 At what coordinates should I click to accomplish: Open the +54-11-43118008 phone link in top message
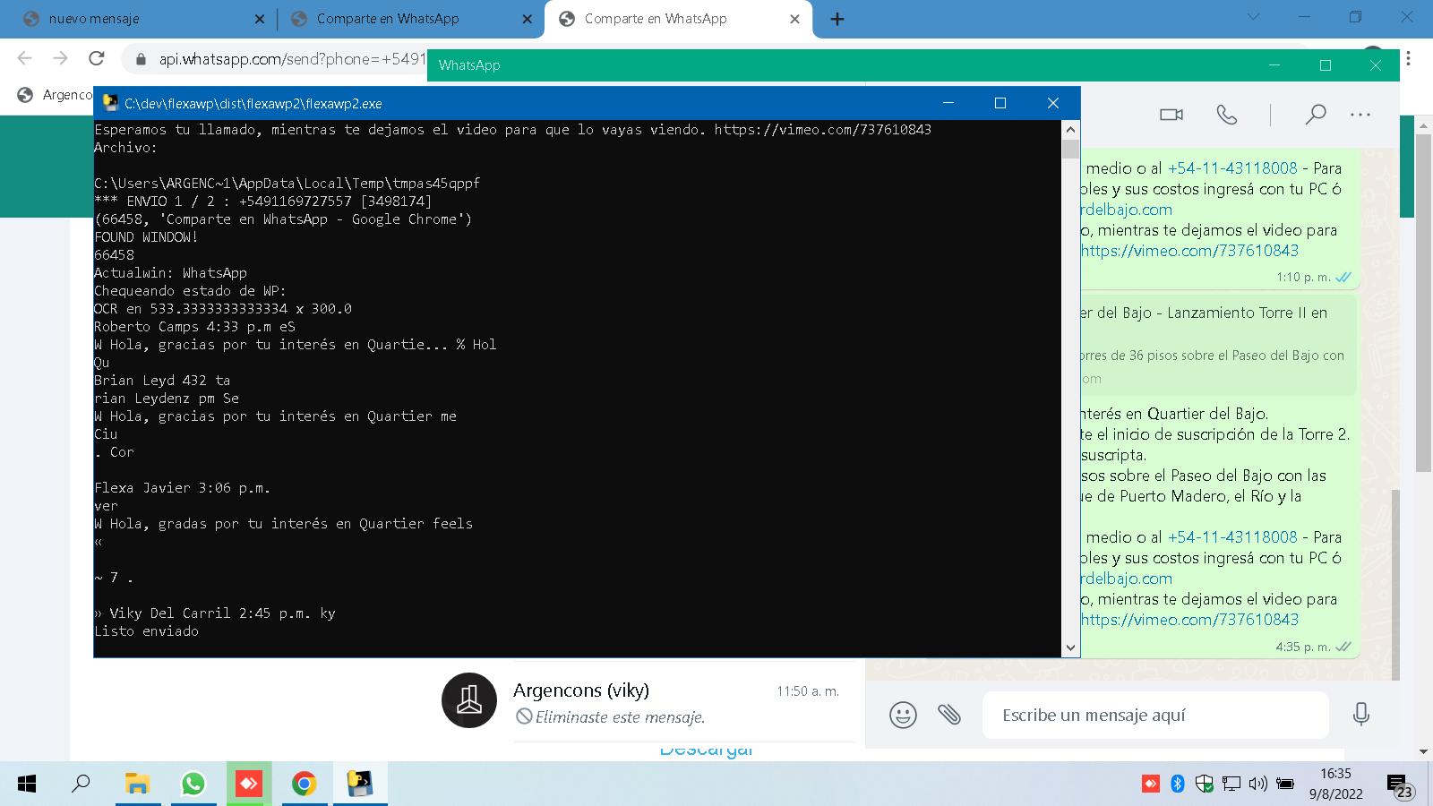tap(1232, 168)
